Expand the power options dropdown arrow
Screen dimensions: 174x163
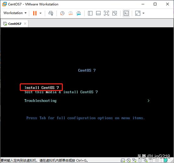[41, 13]
